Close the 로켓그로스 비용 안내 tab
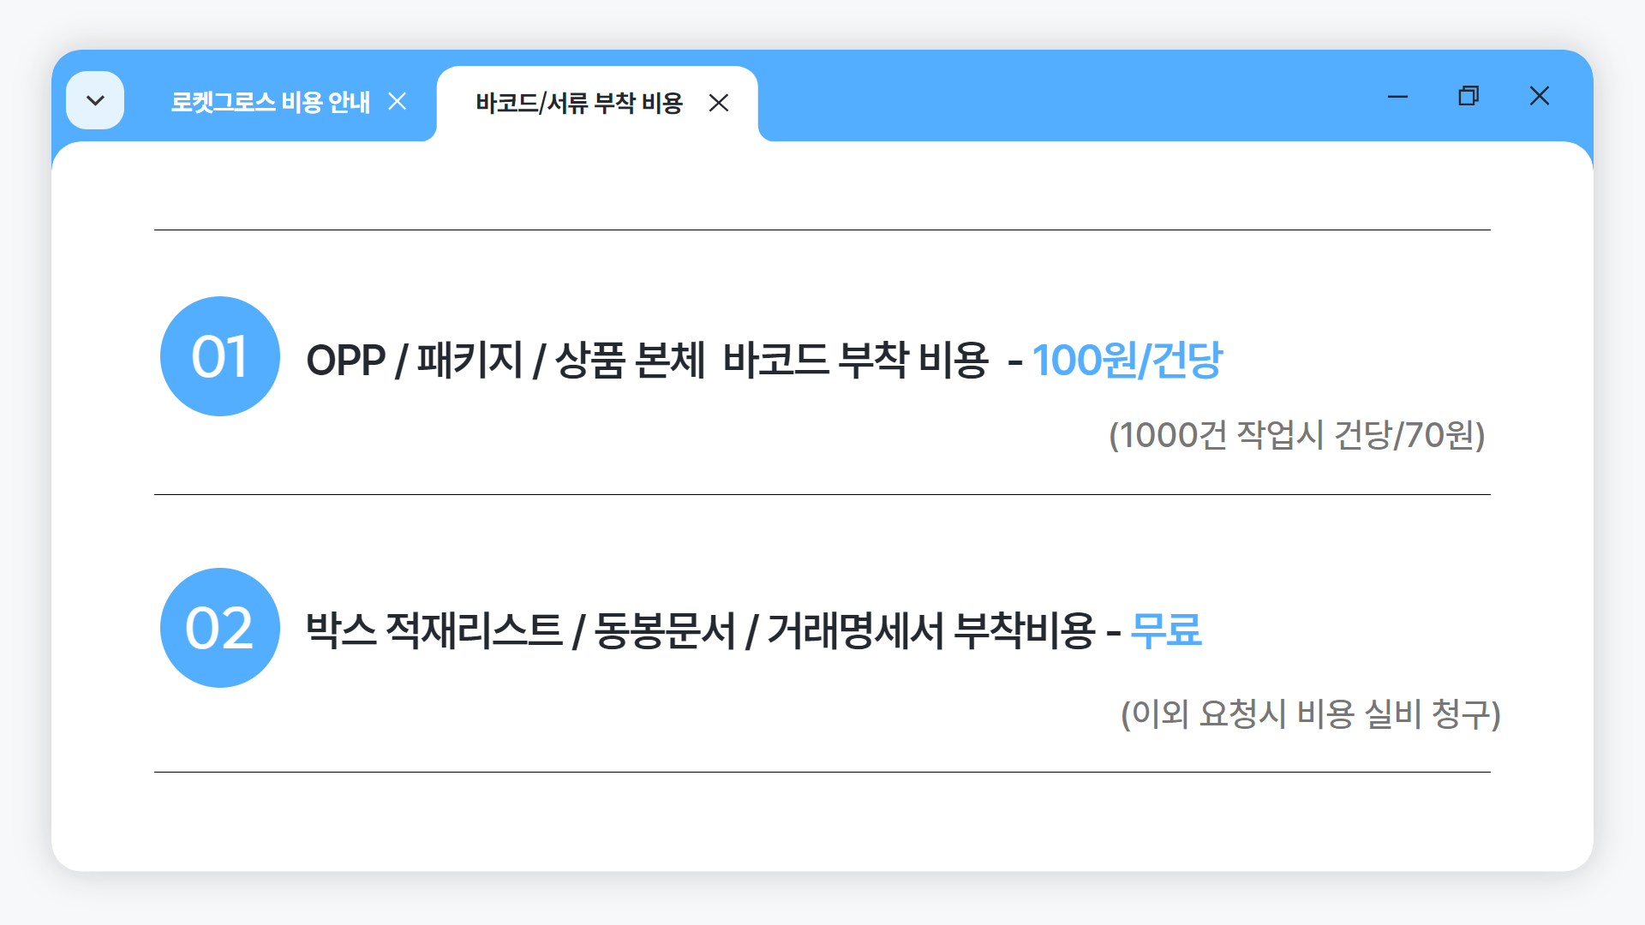 (397, 102)
